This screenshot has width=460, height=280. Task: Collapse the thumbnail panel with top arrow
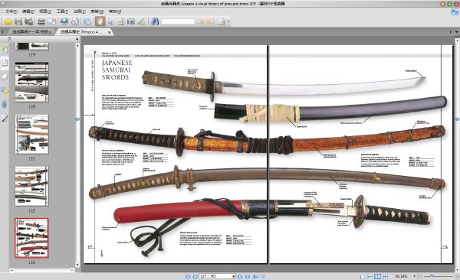[77, 39]
